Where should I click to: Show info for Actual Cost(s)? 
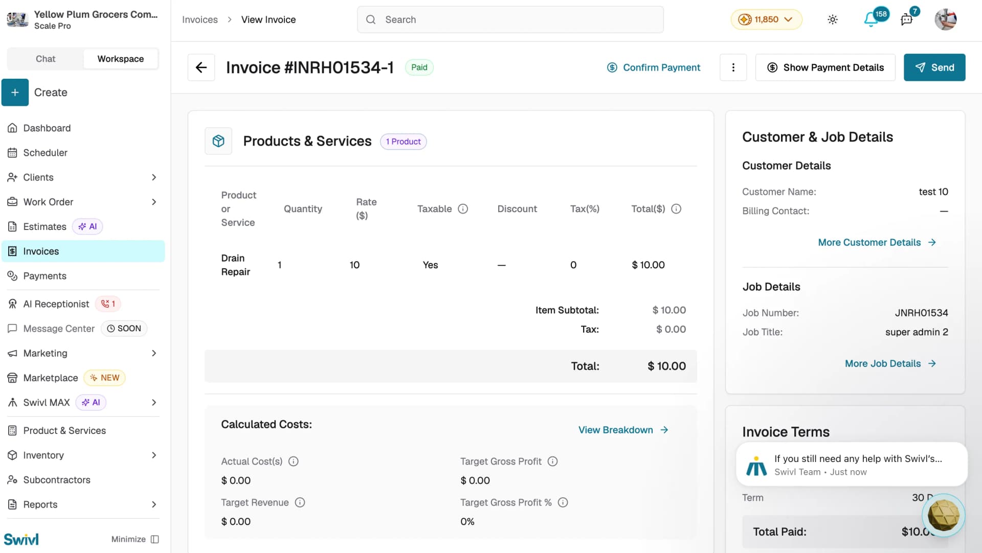coord(294,462)
